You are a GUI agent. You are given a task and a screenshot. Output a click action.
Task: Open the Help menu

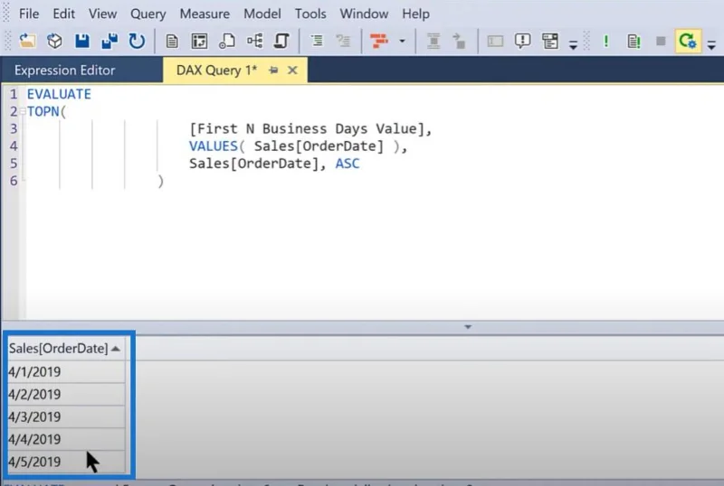pos(415,14)
